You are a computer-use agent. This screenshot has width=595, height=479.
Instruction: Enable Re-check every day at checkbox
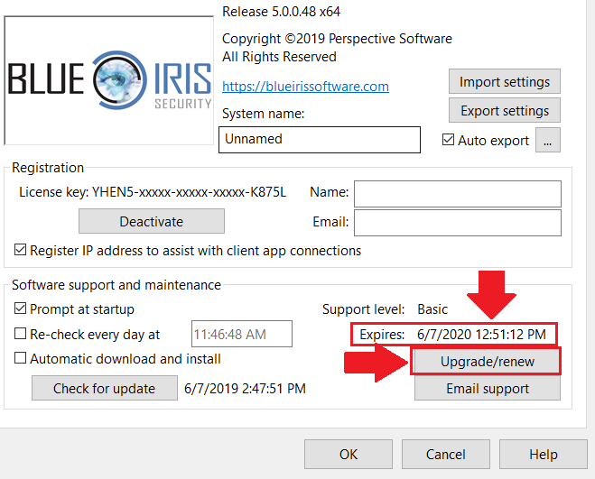(20, 334)
